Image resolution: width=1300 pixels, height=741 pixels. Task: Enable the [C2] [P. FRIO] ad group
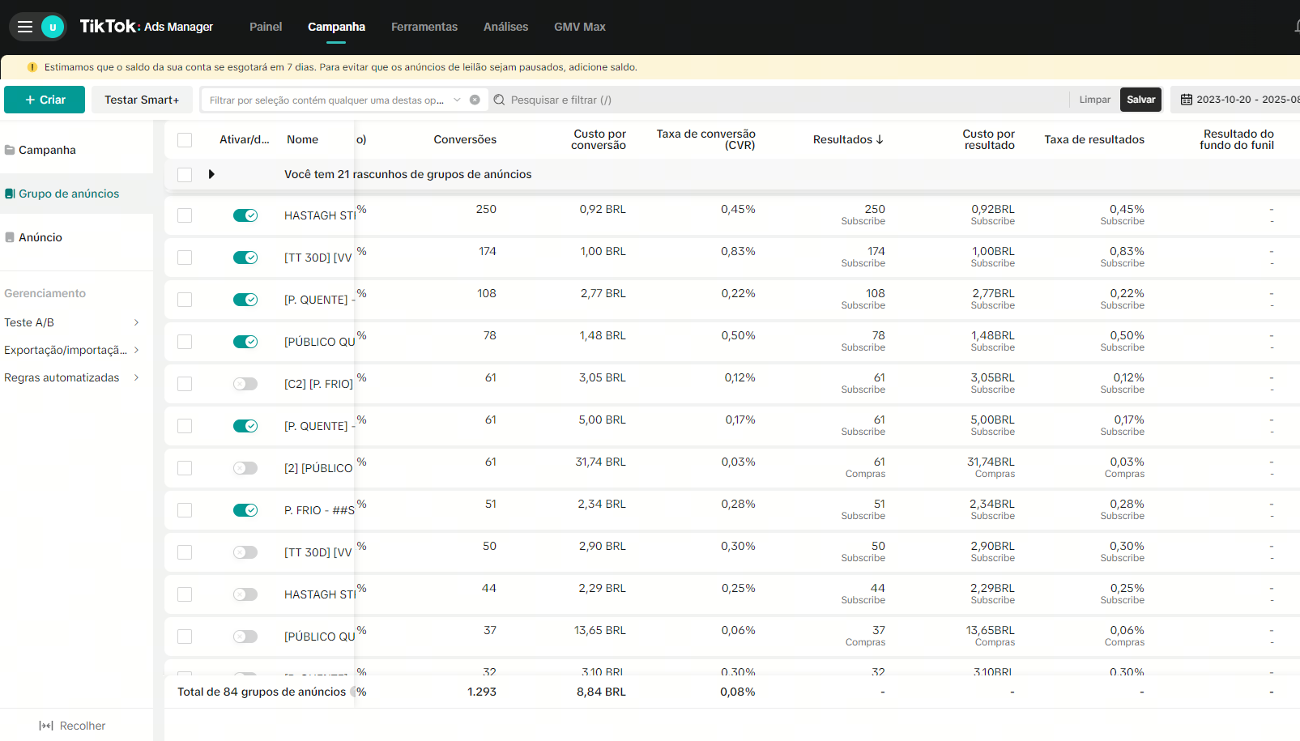tap(245, 384)
